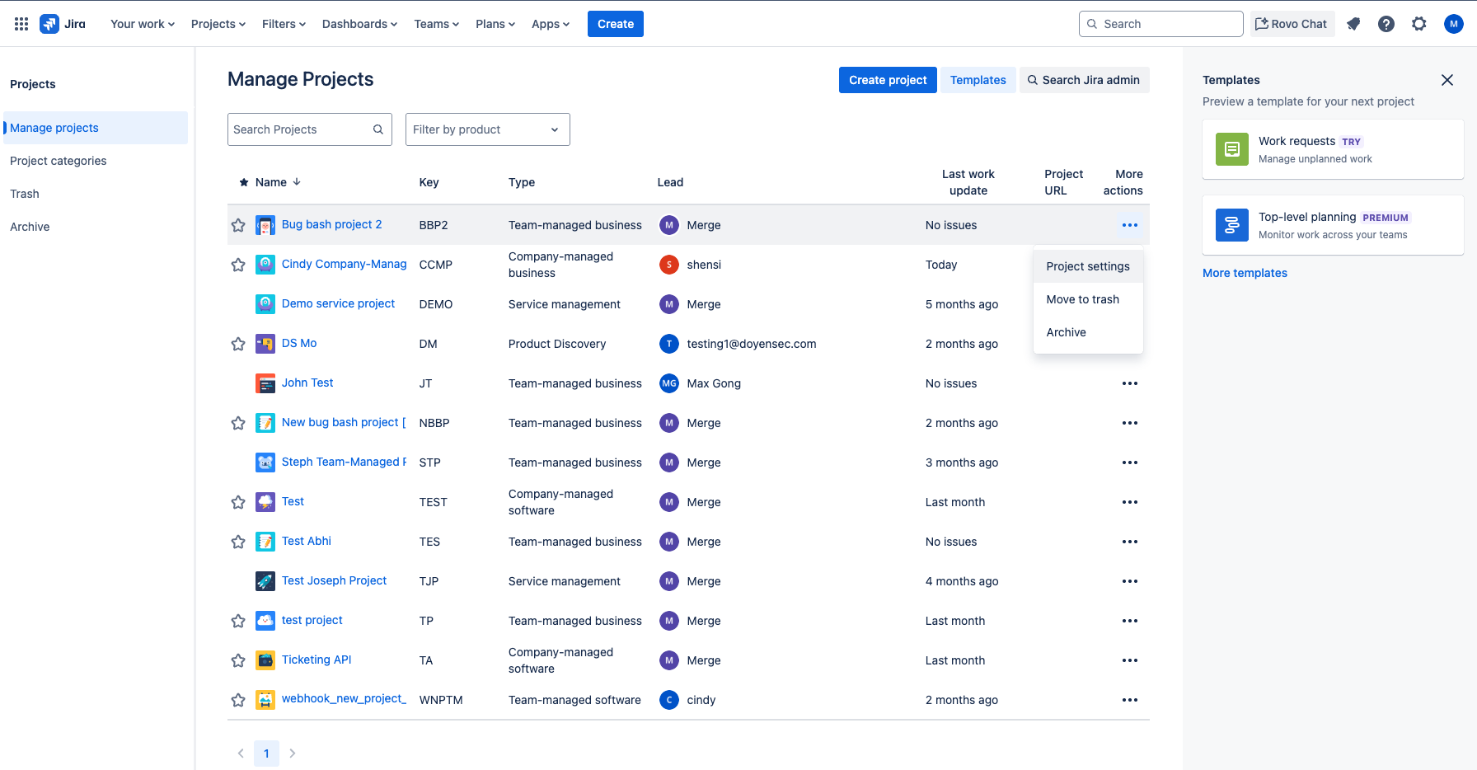Open Jira settings gear

[x=1419, y=23]
